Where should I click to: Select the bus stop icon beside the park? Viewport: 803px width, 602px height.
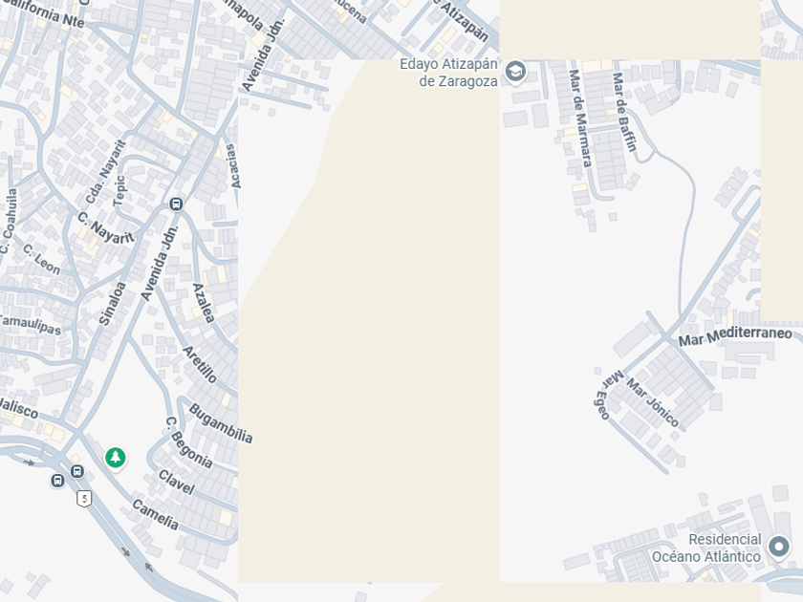(77, 471)
